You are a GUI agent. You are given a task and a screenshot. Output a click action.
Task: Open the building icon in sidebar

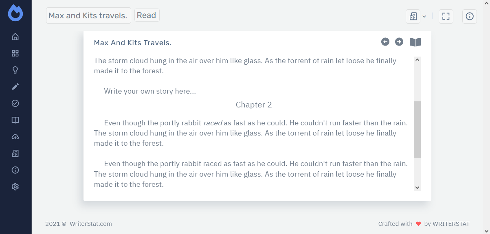[x=15, y=153]
